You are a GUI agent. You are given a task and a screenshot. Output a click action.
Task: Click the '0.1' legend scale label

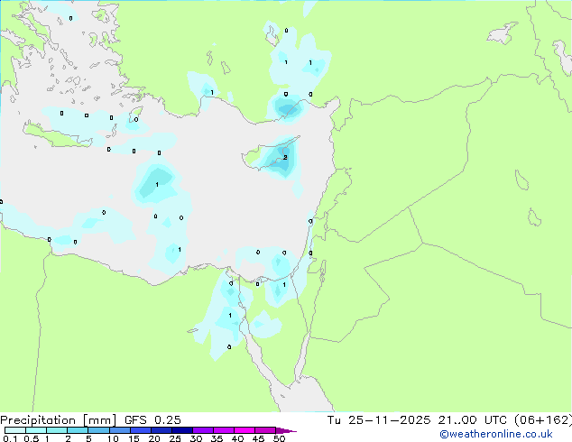(x=10, y=438)
